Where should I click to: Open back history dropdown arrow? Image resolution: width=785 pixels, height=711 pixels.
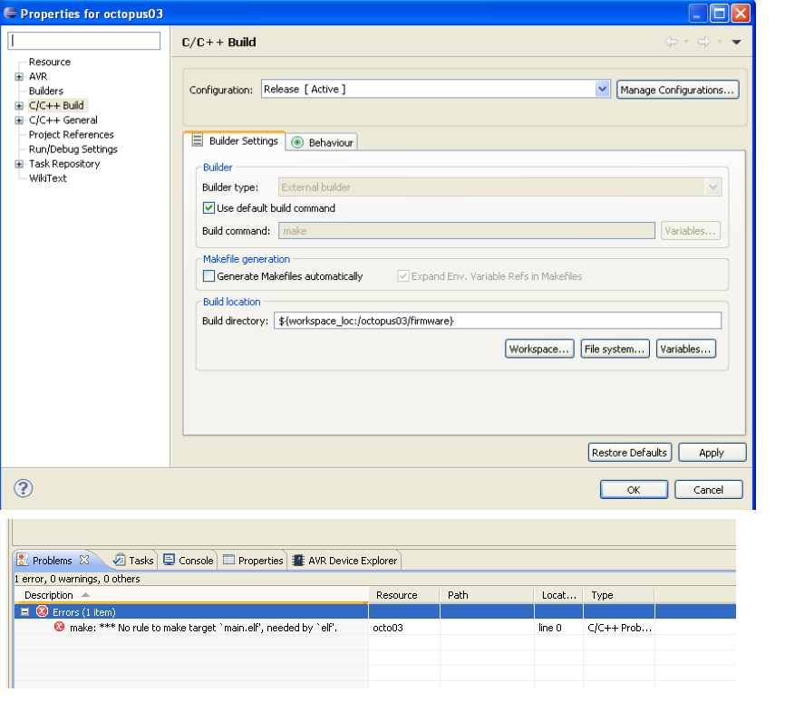[686, 42]
